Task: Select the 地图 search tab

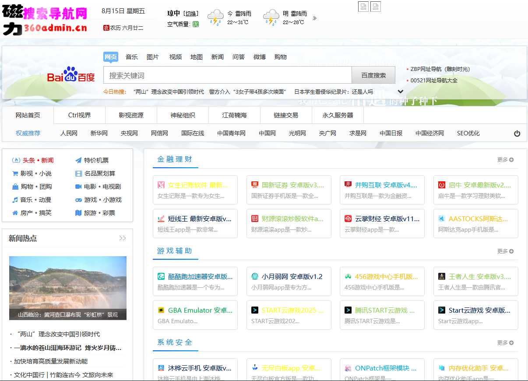Action: click(197, 57)
